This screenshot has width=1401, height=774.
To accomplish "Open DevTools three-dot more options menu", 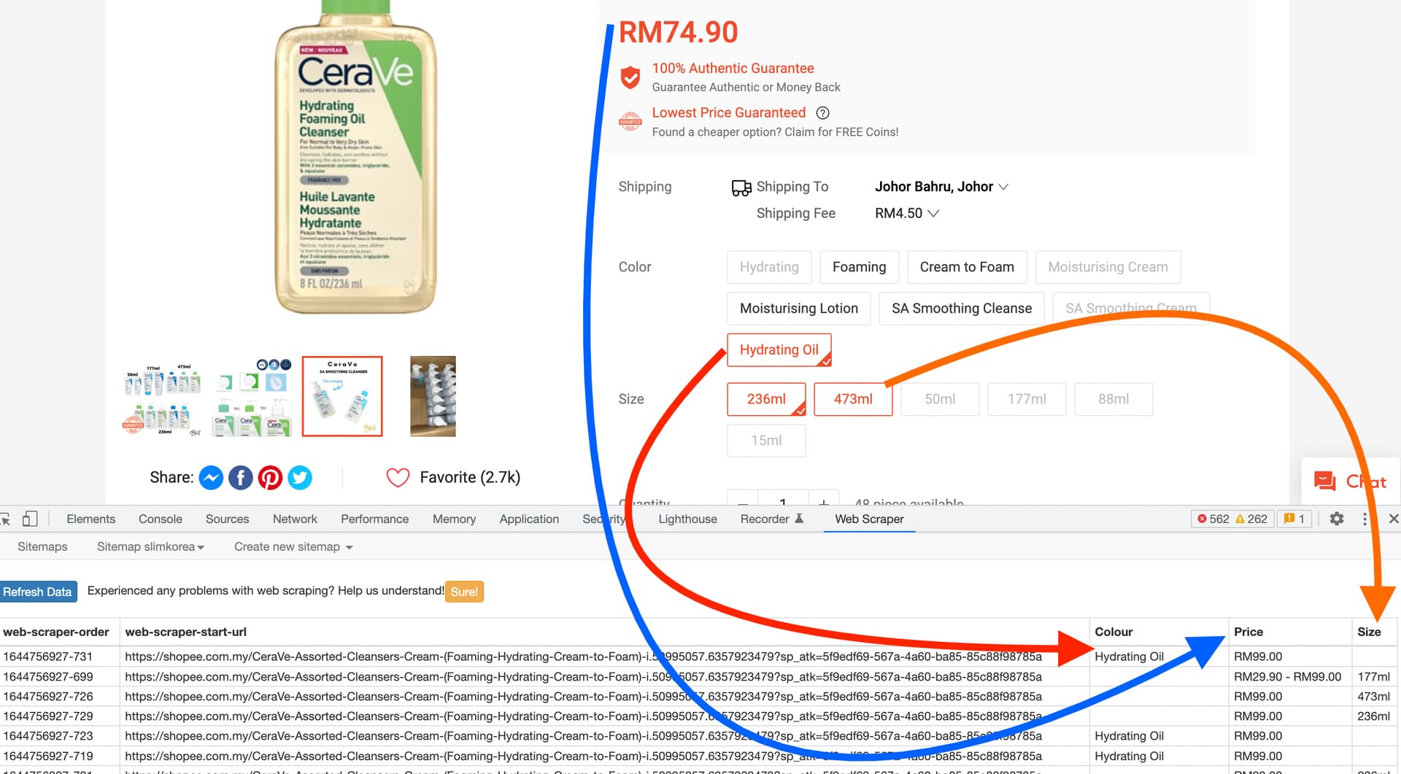I will (x=1365, y=519).
